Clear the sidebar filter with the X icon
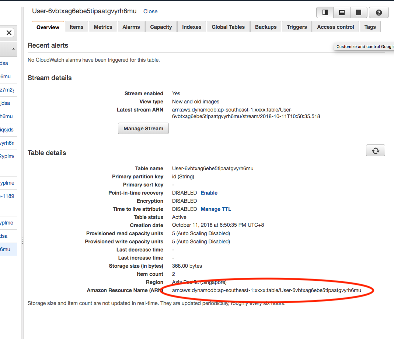Screen dimensions: 394x339 coord(9,32)
